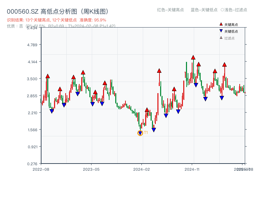Click the 0.921 y-axis label
This screenshot has height=204, width=272.
tap(32, 147)
